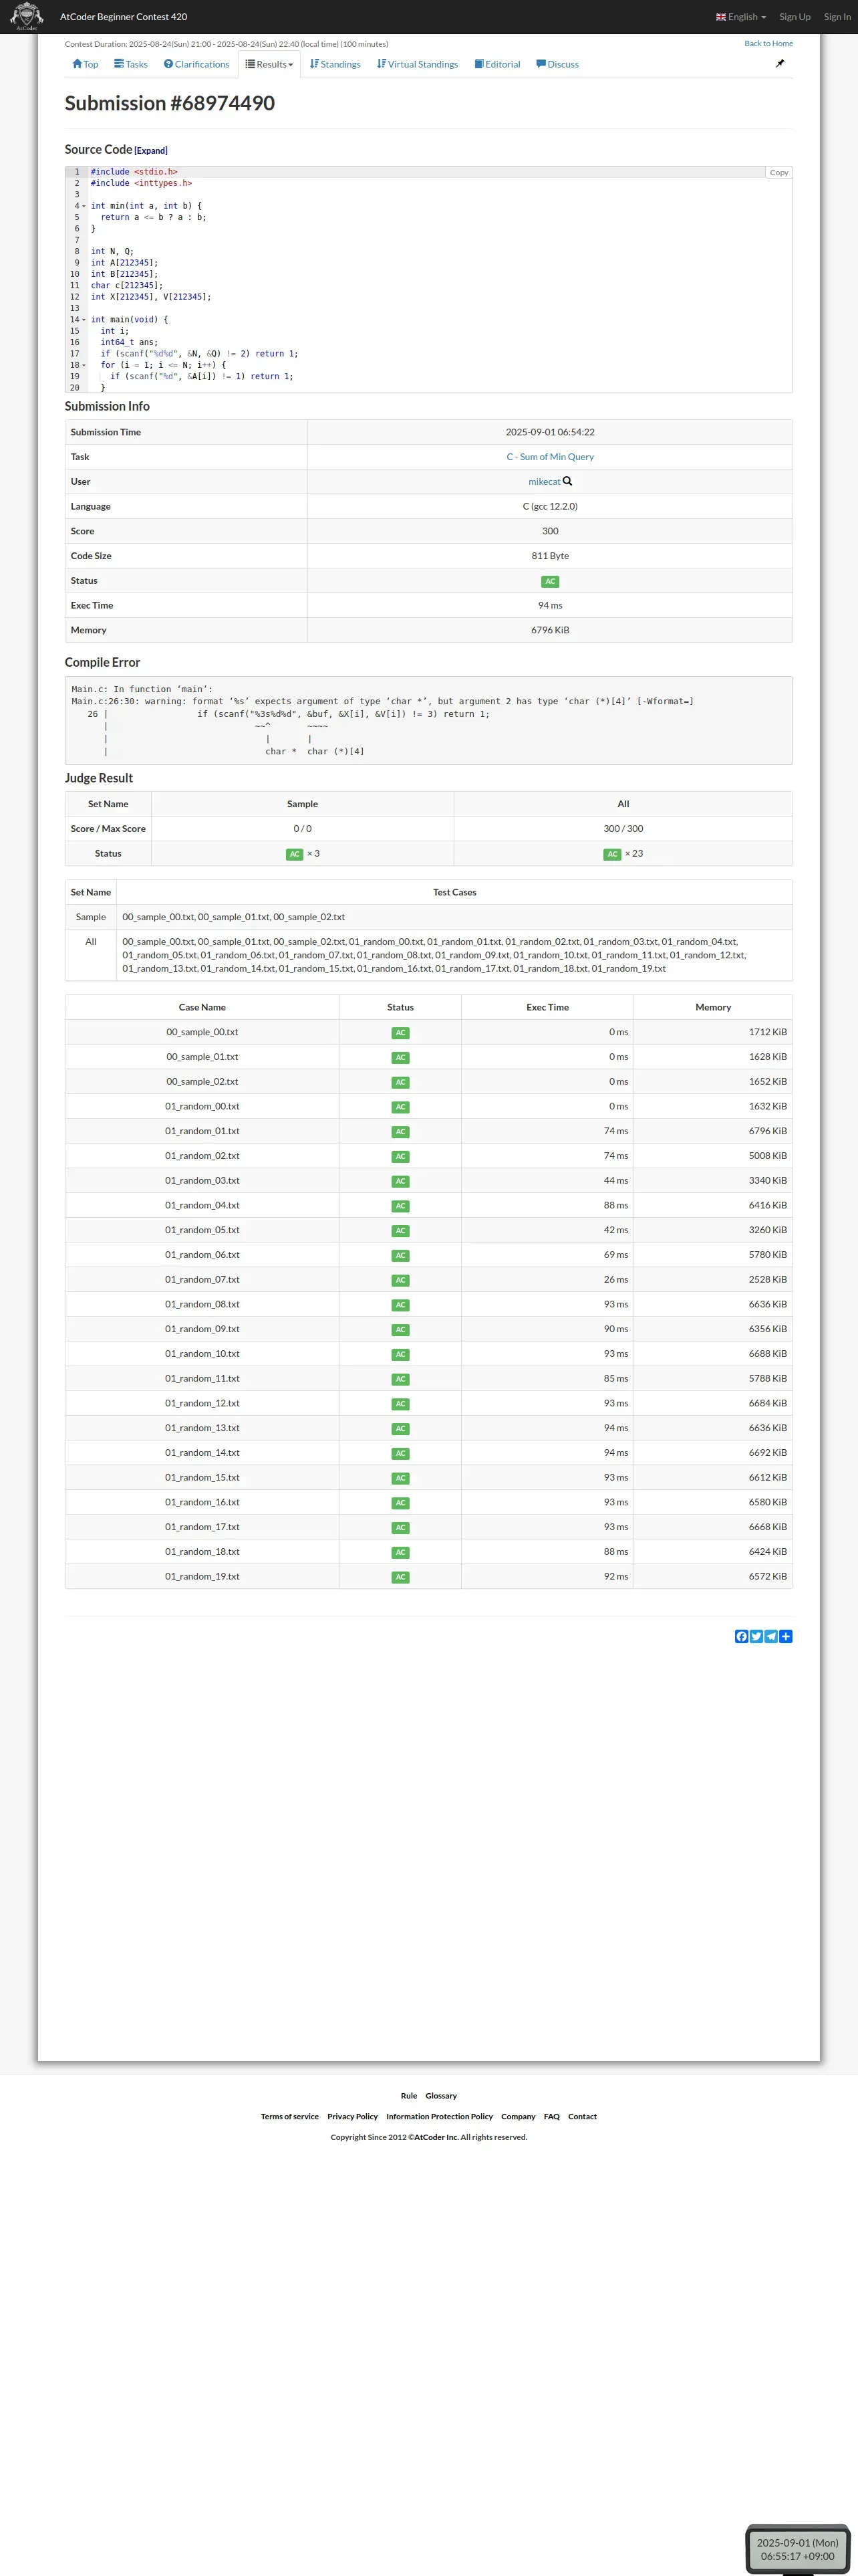Open the plus share-options icon
The height and width of the screenshot is (2576, 858).
tap(786, 1636)
